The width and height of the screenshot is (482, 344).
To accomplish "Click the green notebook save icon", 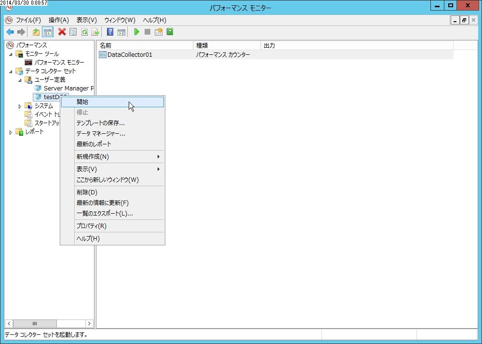I will (x=170, y=32).
